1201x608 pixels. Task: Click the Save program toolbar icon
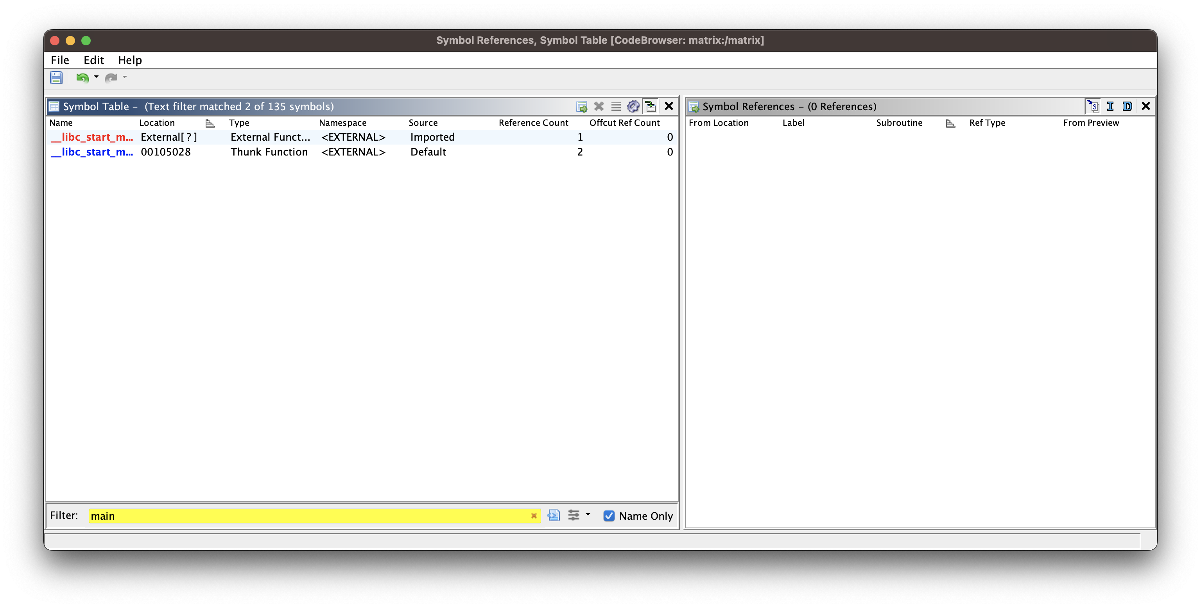click(x=56, y=77)
